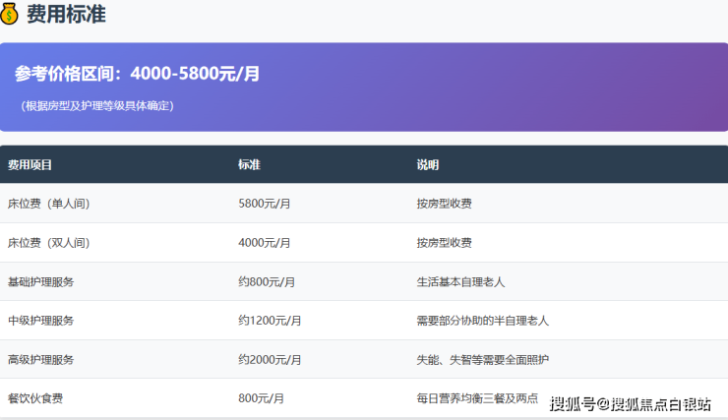Image resolution: width=728 pixels, height=420 pixels.
Task: Click the 费用标准 section heading
Action: click(x=66, y=15)
